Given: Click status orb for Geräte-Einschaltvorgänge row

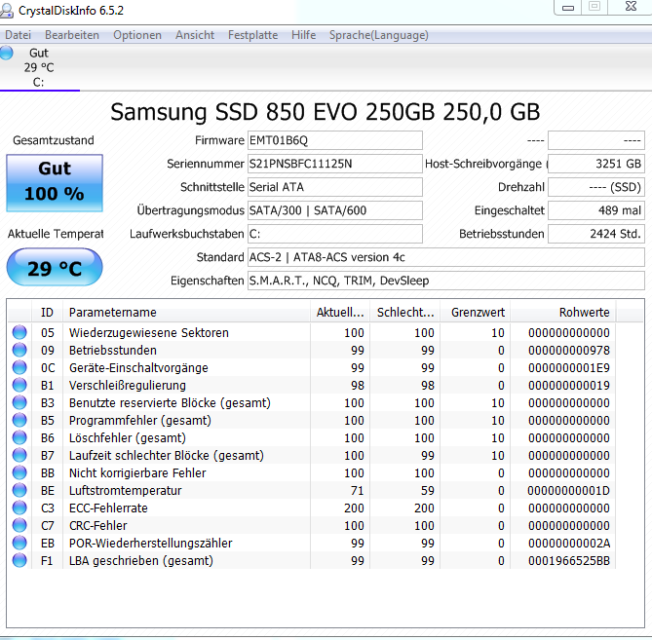Looking at the screenshot, I should tap(19, 367).
